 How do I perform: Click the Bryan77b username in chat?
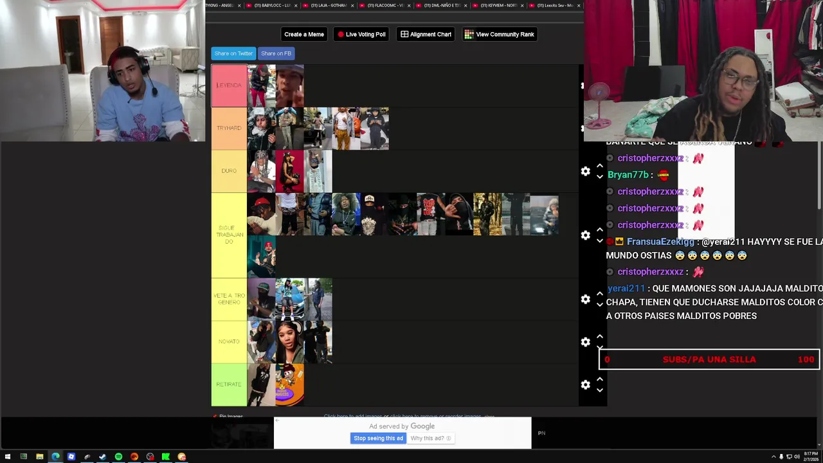pyautogui.click(x=628, y=175)
